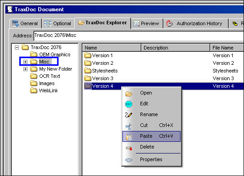The height and width of the screenshot is (176, 244).
Task: Click the selected Version 4 folder icon
Action: (88, 86)
